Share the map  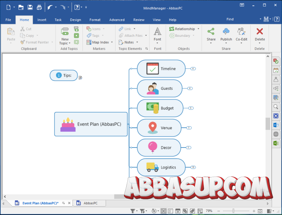point(211,36)
